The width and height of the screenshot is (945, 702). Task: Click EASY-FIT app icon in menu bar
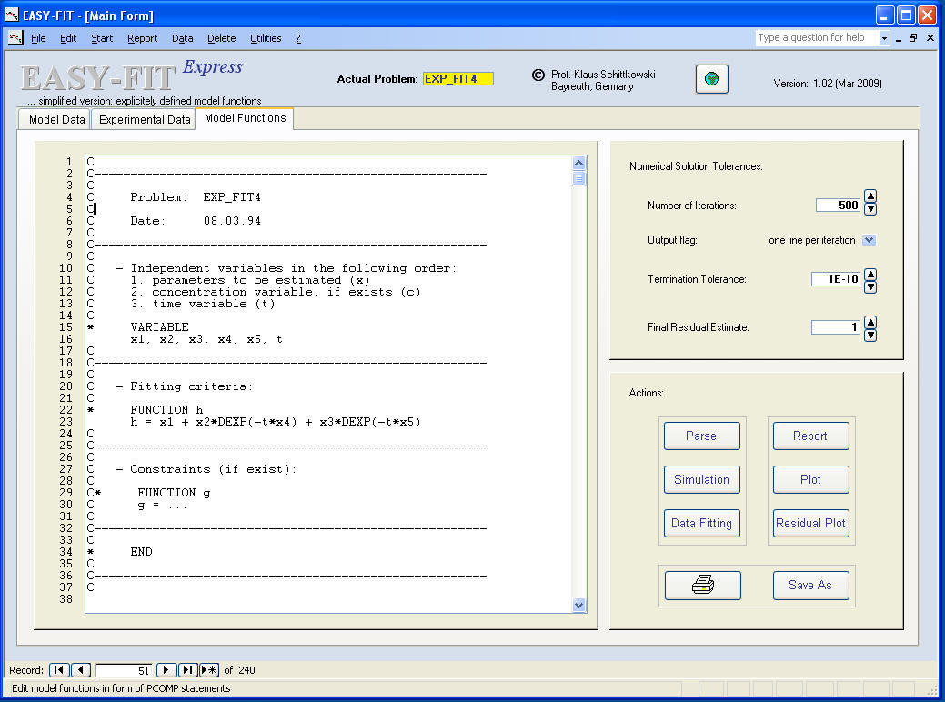pos(15,38)
